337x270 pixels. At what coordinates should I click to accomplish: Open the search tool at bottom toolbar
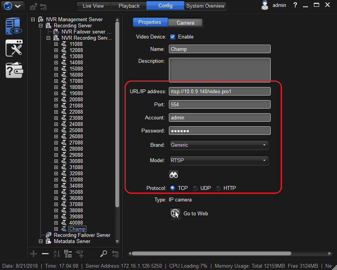click(x=103, y=254)
